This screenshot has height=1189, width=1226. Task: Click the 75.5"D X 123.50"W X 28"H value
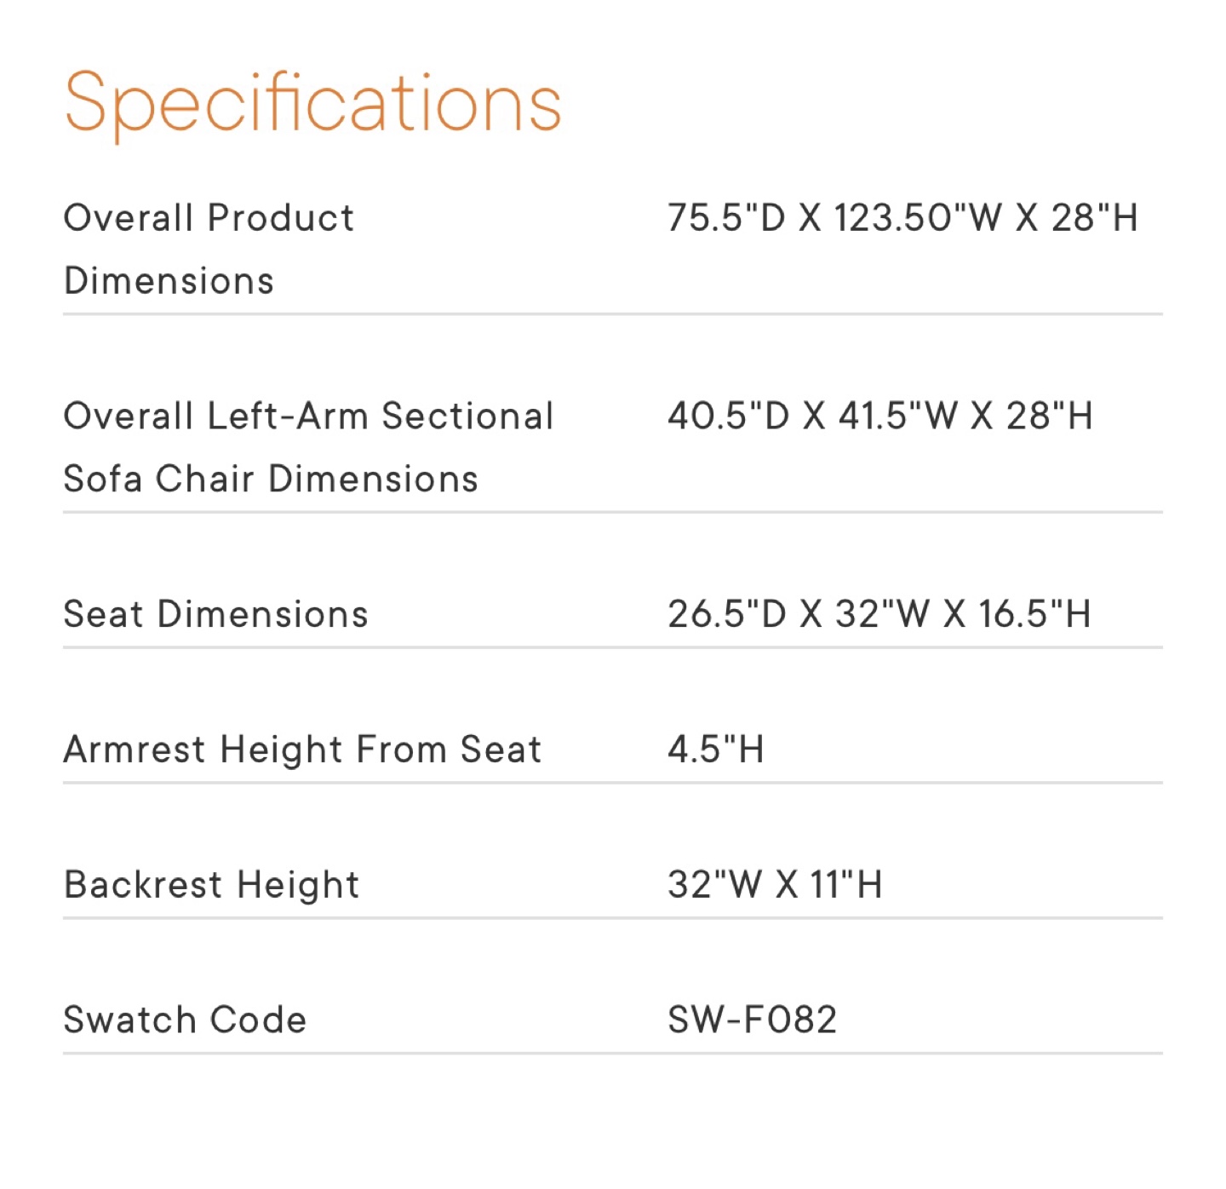(902, 218)
